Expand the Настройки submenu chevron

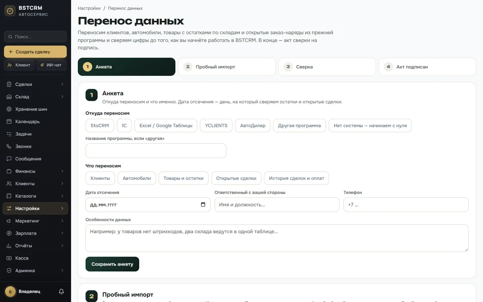click(x=62, y=208)
